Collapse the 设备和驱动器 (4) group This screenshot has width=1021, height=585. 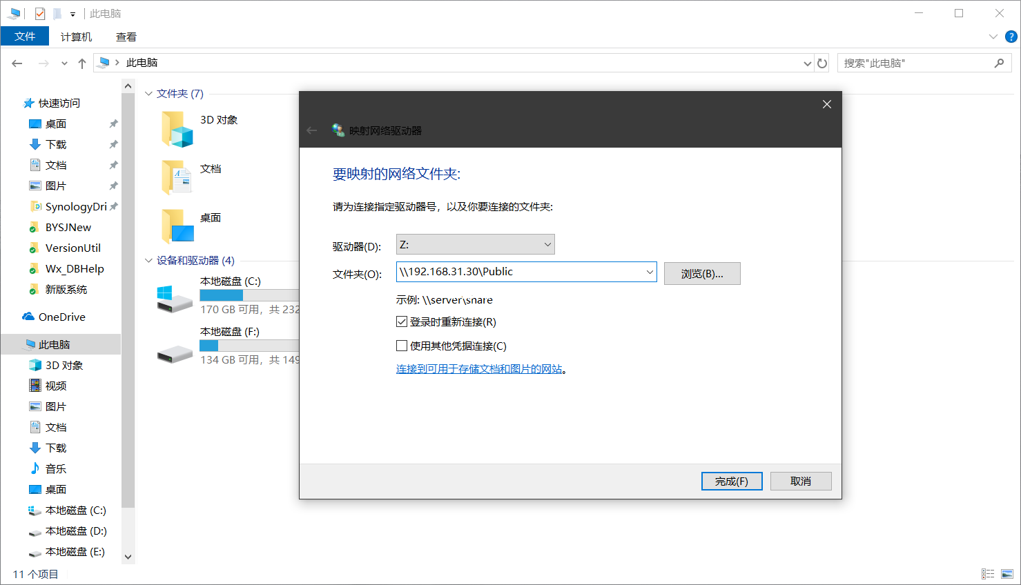coord(148,261)
